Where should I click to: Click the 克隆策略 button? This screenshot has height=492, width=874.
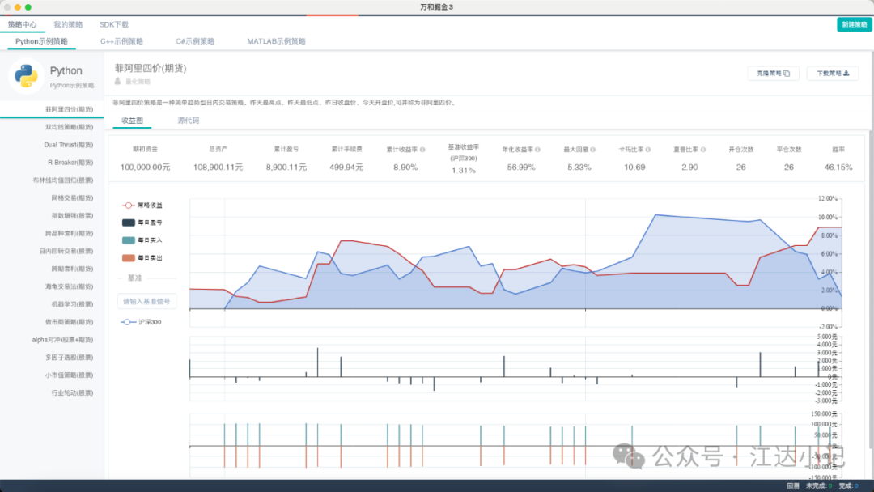click(x=773, y=74)
